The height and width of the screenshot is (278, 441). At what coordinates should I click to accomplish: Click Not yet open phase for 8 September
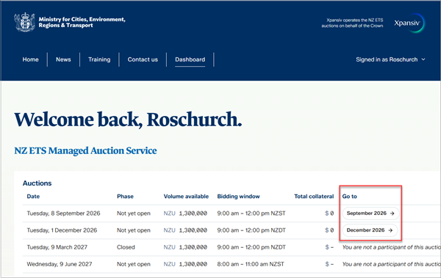tap(134, 213)
